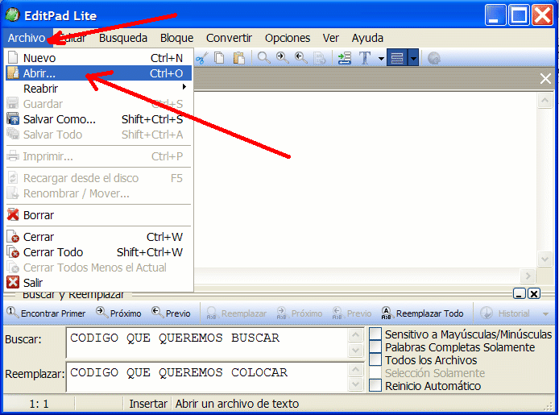Click the Encontrar Primer button
The image size is (559, 415).
[47, 313]
